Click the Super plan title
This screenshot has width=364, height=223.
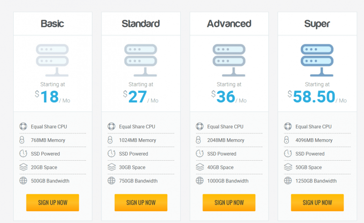[317, 24]
